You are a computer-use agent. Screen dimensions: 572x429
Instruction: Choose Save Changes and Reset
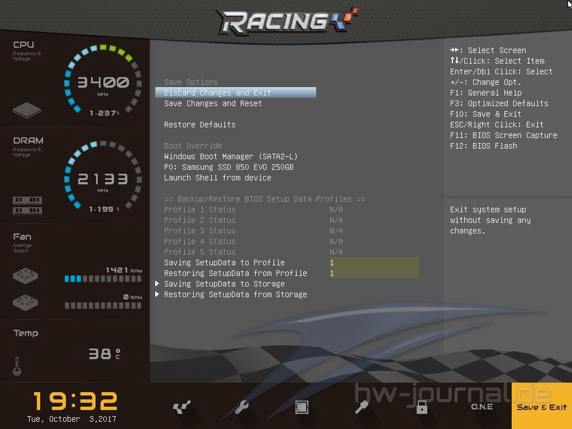(213, 103)
